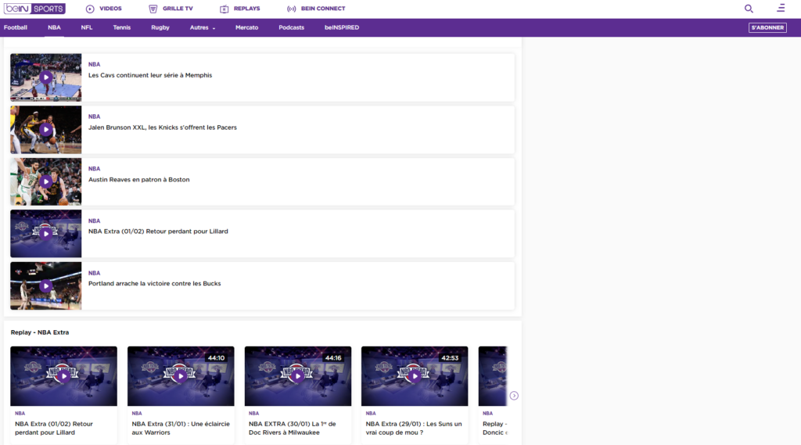Open 'NBA Extra (29/01) : Les Suns' title

click(x=414, y=428)
